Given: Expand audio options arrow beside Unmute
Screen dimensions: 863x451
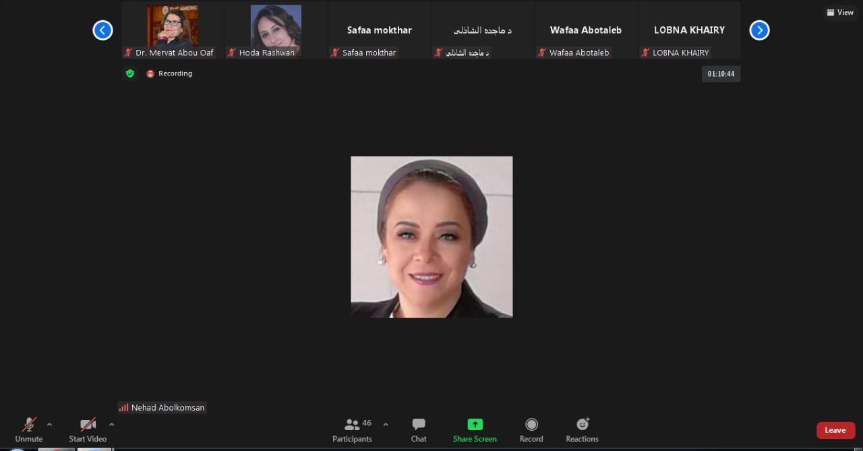Looking at the screenshot, I should click(49, 425).
